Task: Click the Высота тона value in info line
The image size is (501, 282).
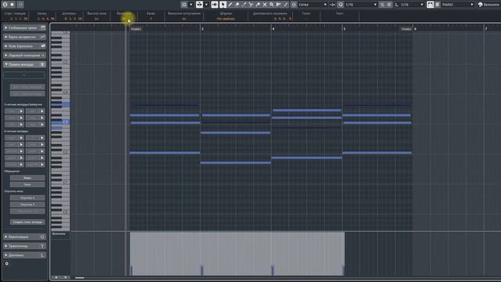Action: (96, 19)
